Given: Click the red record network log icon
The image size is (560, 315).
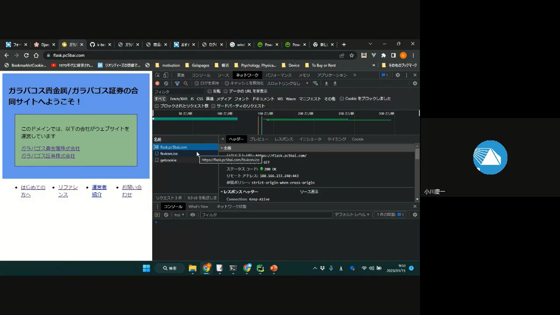Looking at the screenshot, I should (x=157, y=83).
